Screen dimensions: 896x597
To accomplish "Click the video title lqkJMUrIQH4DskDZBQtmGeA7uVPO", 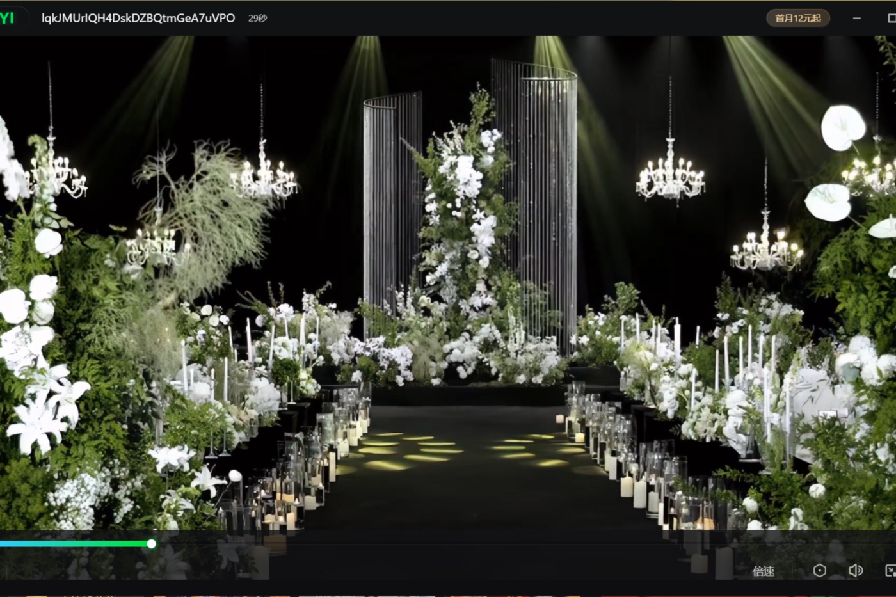I will tap(138, 18).
